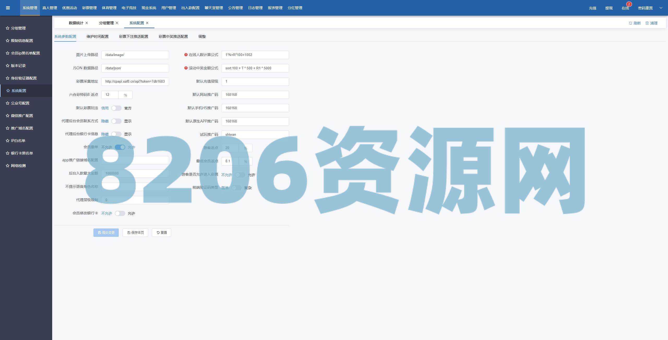Switch to the 调整 tab
The width and height of the screenshot is (668, 340).
click(202, 36)
